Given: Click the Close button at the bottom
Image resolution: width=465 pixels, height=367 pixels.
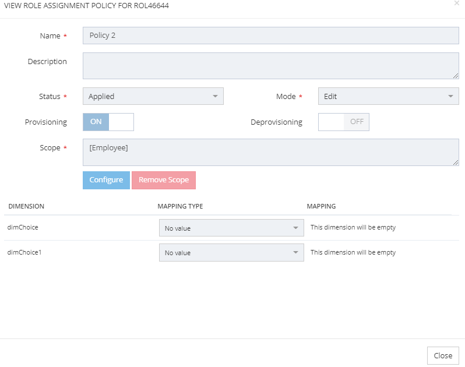Looking at the screenshot, I should point(443,355).
